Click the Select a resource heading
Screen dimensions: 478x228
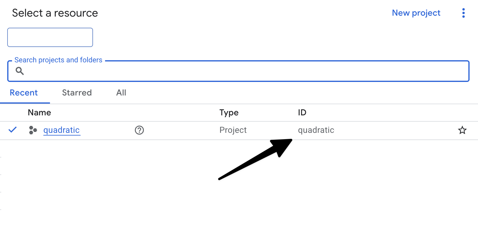(x=55, y=13)
